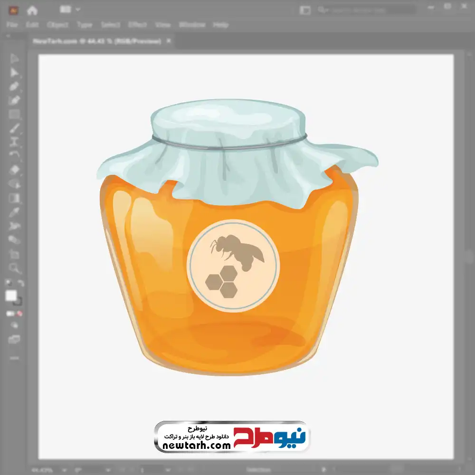Select the Pen tool
This screenshot has height=475, width=475.
[14, 86]
